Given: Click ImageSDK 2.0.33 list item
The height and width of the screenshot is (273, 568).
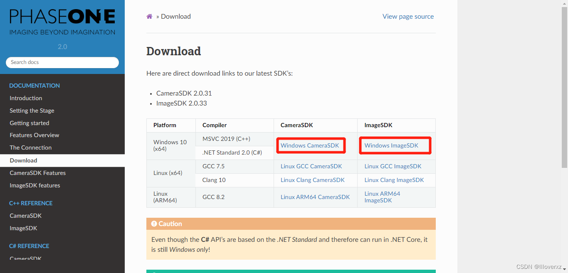Looking at the screenshot, I should [182, 103].
